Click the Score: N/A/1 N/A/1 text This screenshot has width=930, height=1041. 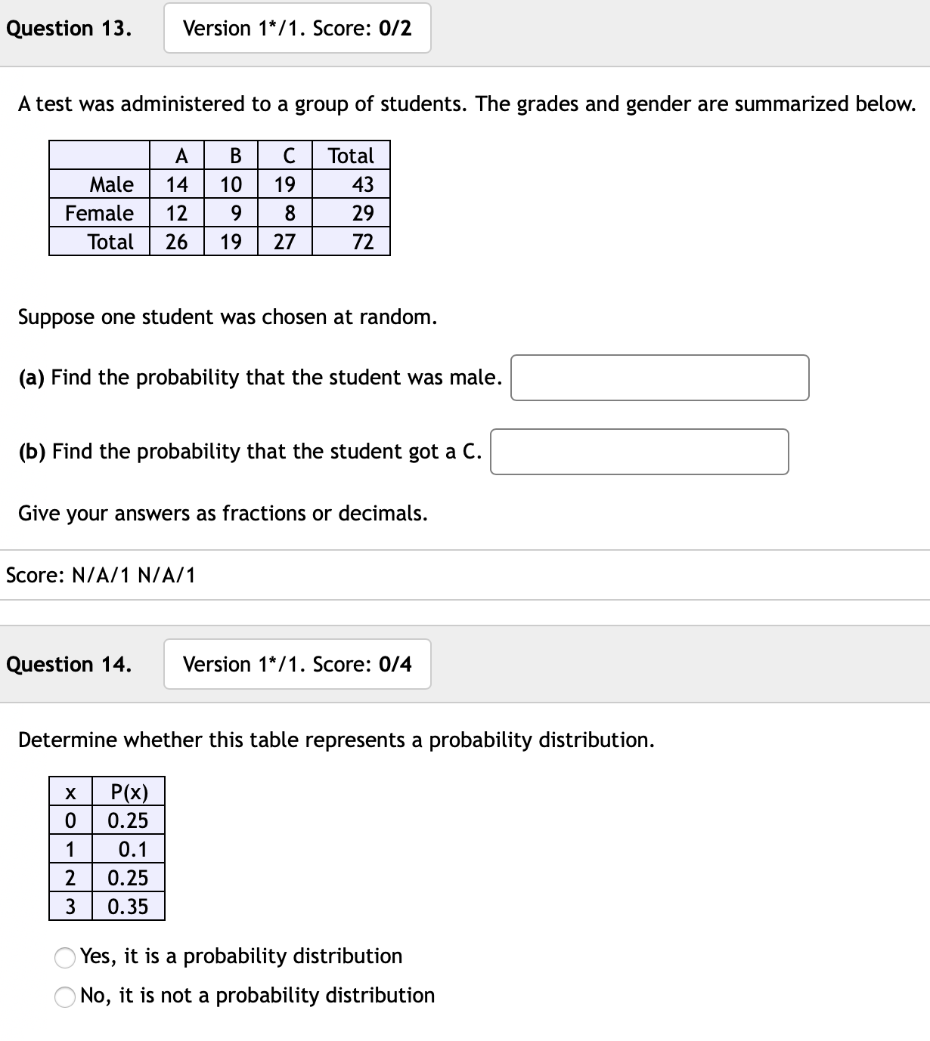coord(98,576)
